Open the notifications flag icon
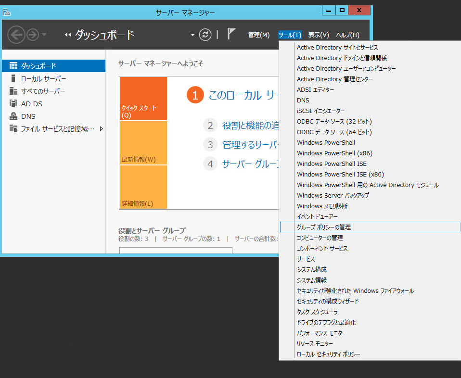 (231, 34)
